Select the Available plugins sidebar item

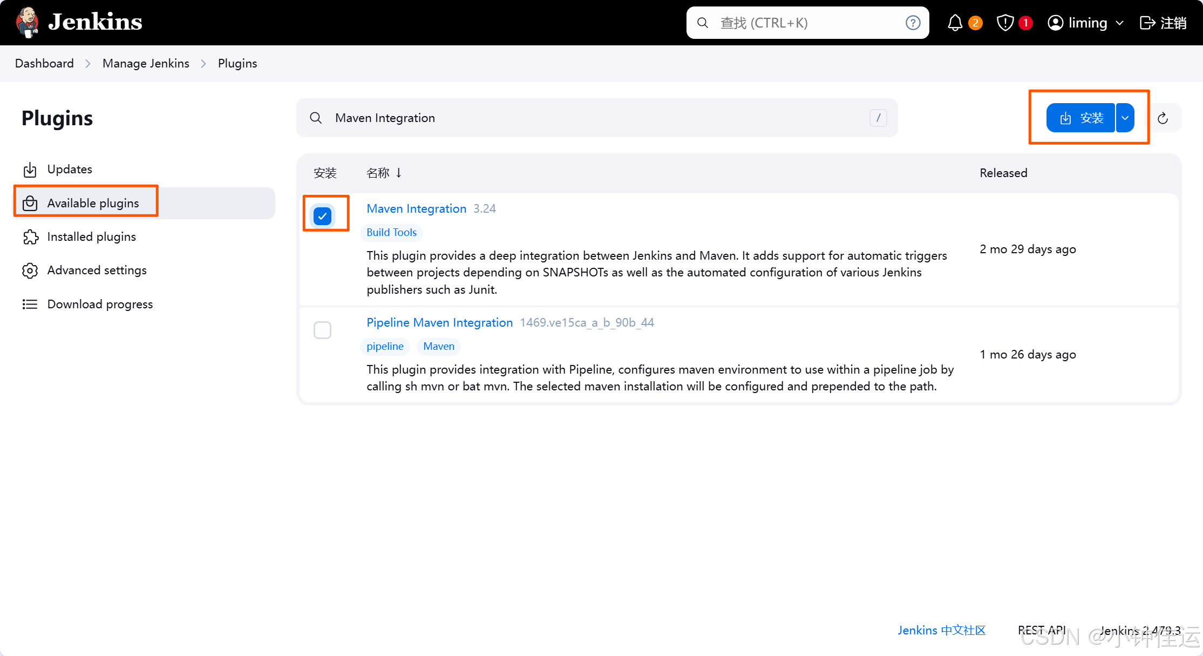point(145,203)
